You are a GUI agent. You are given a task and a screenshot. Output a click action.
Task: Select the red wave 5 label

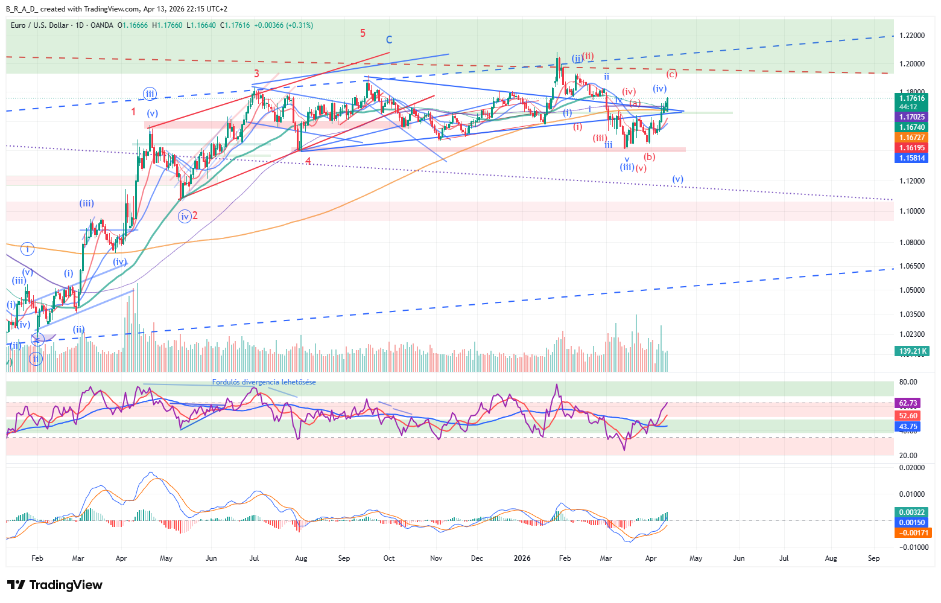[363, 33]
